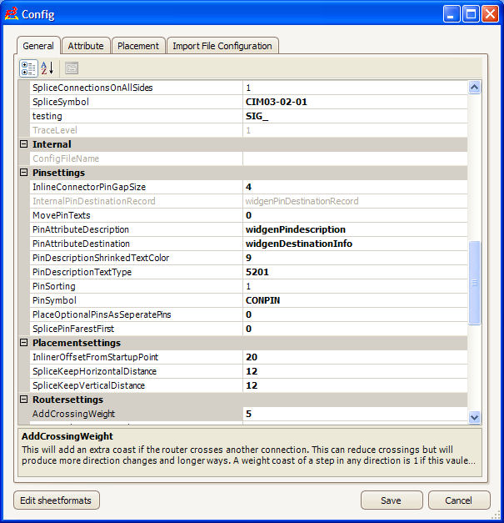The height and width of the screenshot is (523, 504).
Task: Collapse the Internal category
Action: tap(24, 144)
